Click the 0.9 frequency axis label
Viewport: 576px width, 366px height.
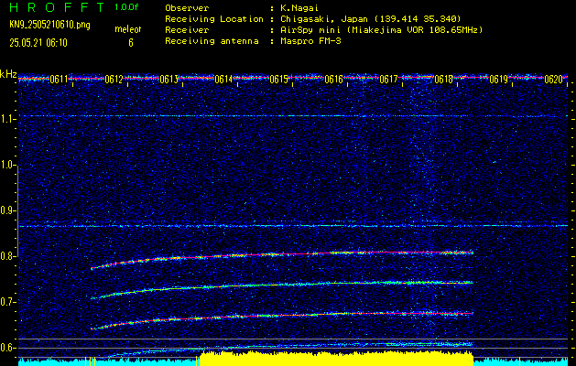click(x=8, y=210)
